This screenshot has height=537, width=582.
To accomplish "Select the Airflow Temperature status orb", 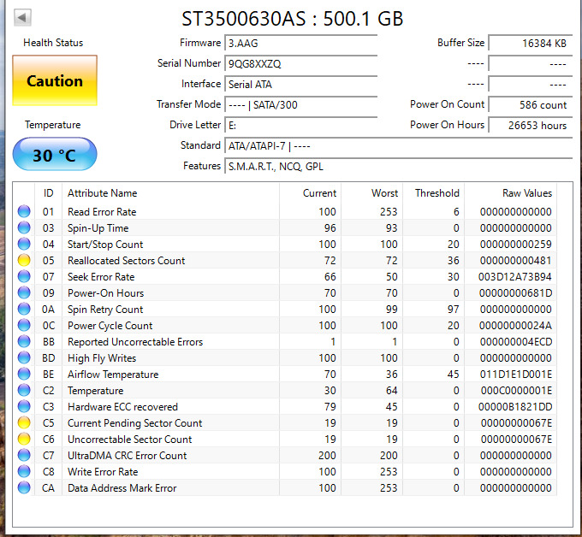I will (24, 375).
